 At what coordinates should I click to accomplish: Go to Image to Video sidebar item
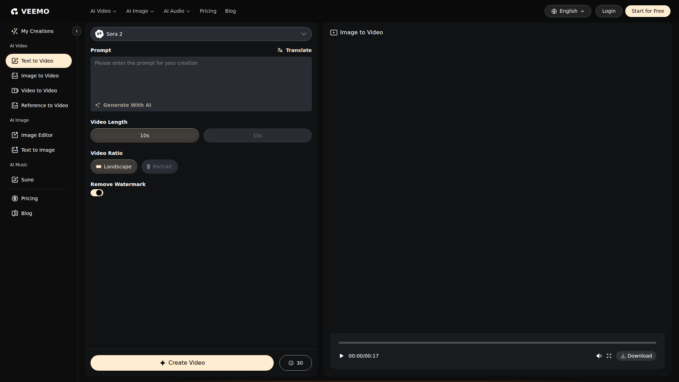pyautogui.click(x=40, y=76)
